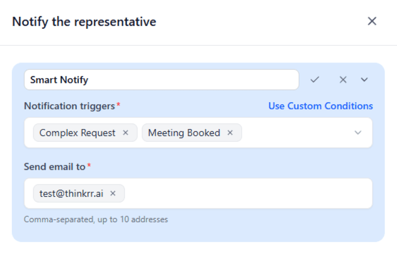Remove the test@thinkrr.ai email chip

pyautogui.click(x=113, y=193)
